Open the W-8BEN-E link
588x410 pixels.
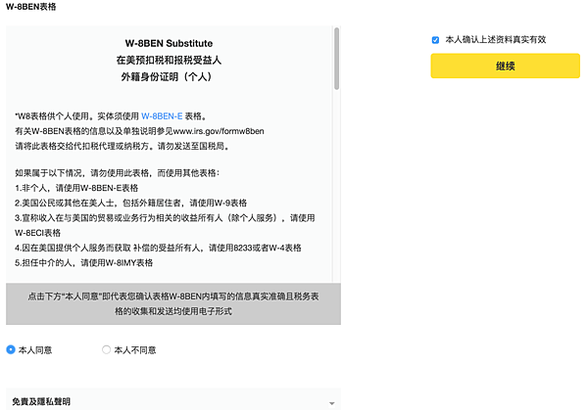point(162,116)
